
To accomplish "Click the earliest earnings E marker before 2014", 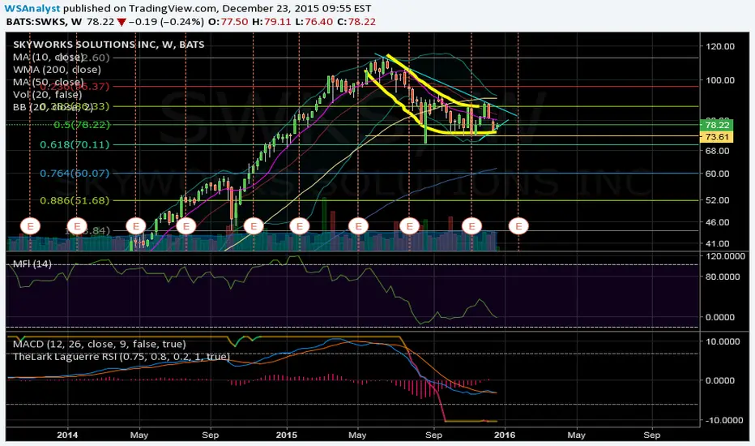I will pyautogui.click(x=30, y=225).
